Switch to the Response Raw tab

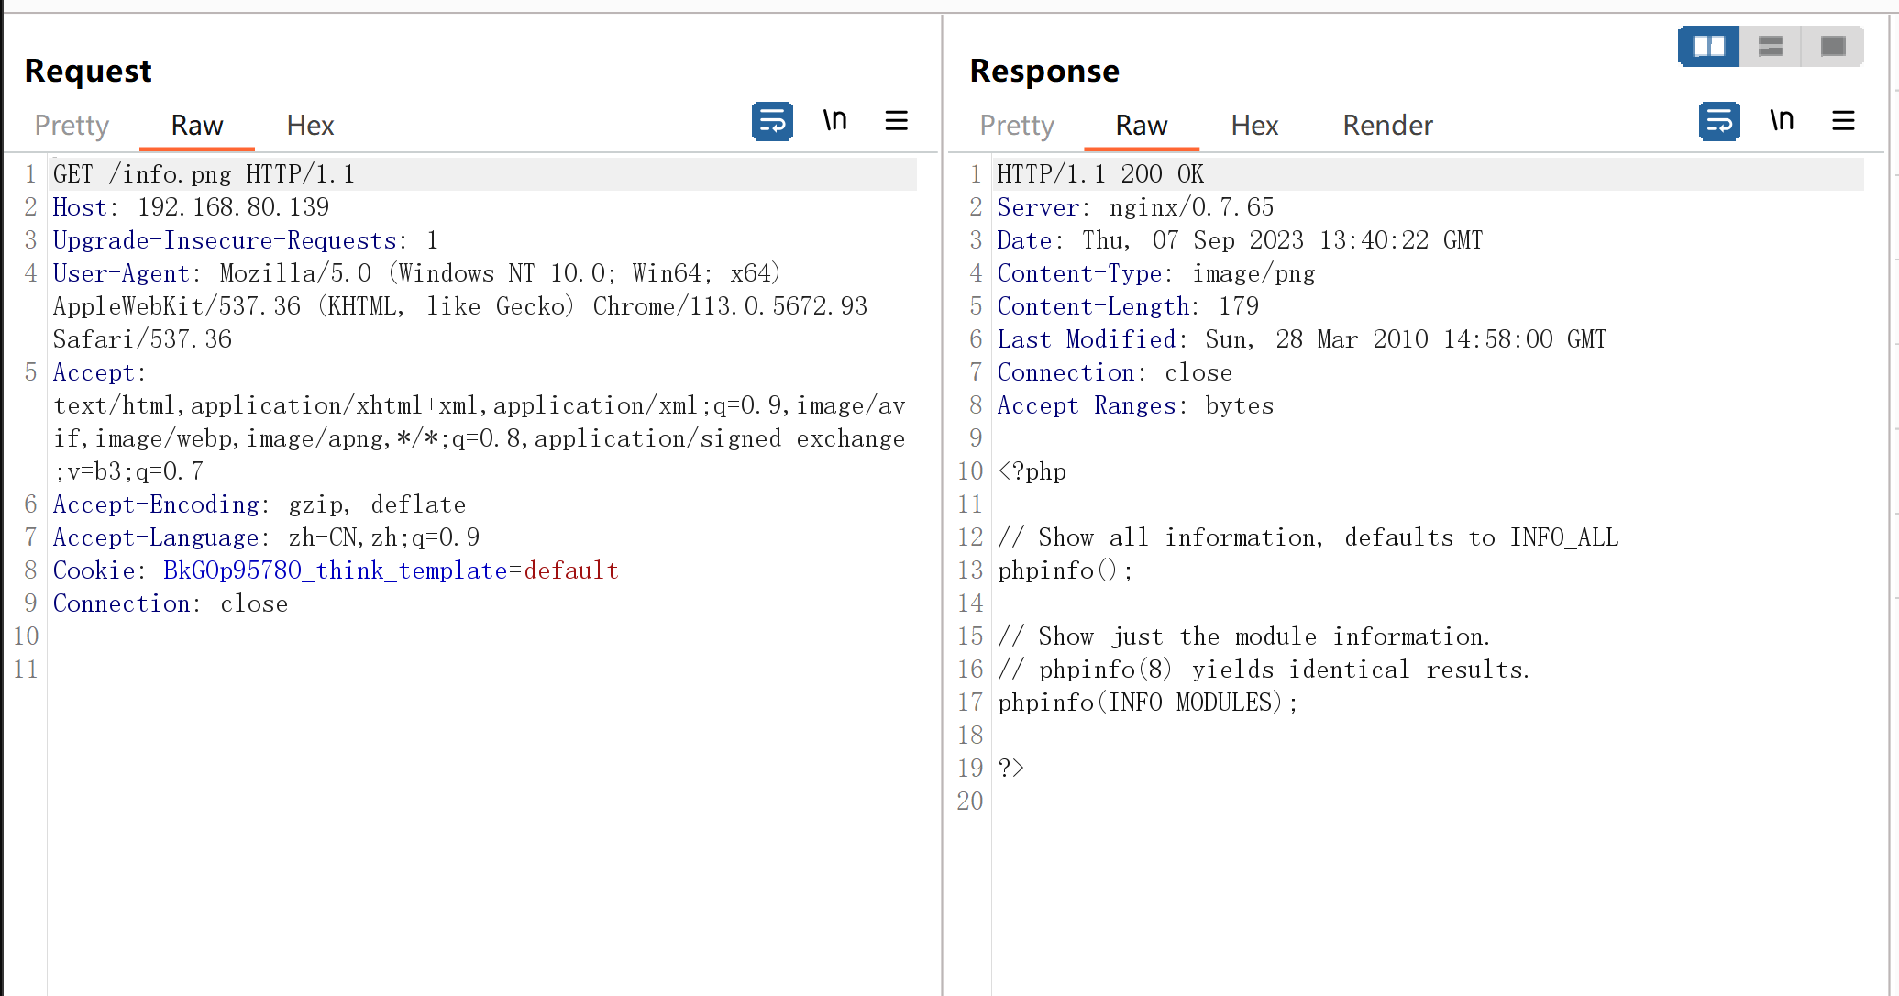pos(1142,125)
